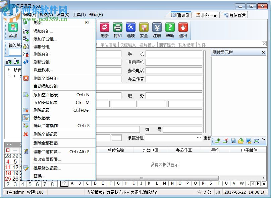This screenshot has height=198, width=271.
Task: Choose 删除全部记录 menu entry
Action: pyautogui.click(x=59, y=134)
